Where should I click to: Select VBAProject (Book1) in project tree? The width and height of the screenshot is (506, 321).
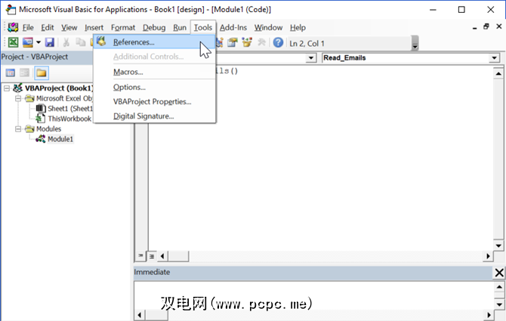click(x=59, y=88)
